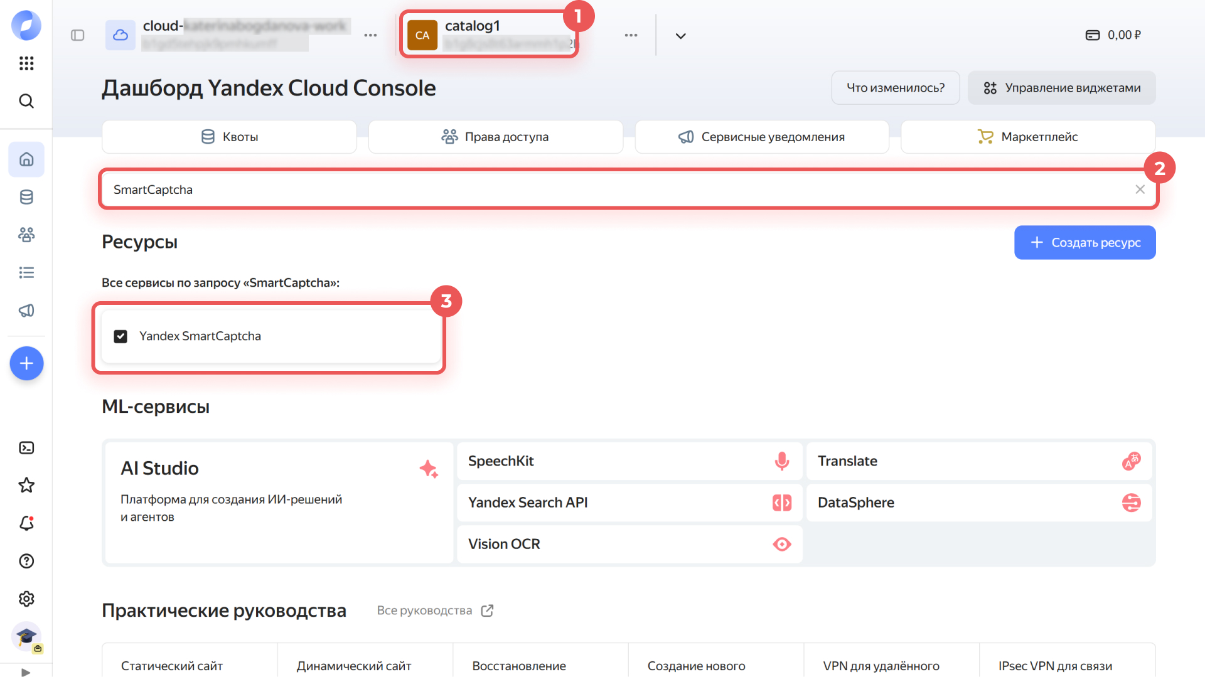Open the Все руководства link
This screenshot has width=1205, height=677.
click(x=434, y=610)
